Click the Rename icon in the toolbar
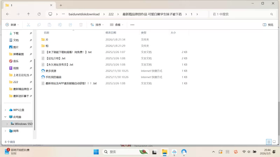 [x=60, y=25]
